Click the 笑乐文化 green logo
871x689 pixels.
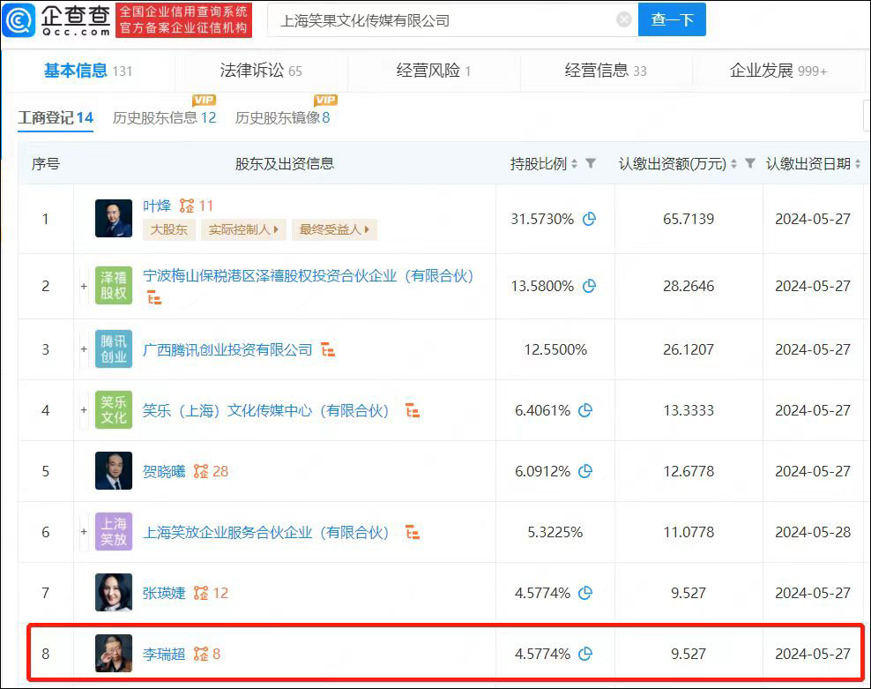point(114,410)
